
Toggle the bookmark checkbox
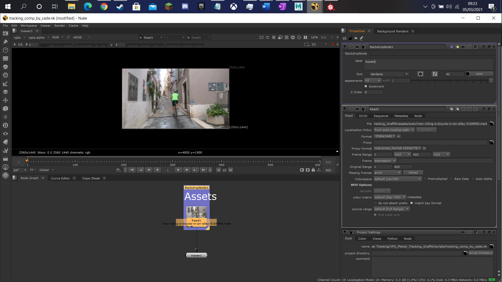point(366,86)
